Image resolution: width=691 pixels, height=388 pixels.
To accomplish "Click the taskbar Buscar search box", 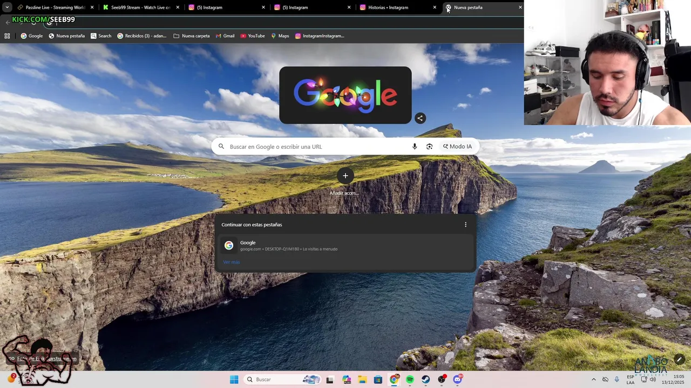I will click(x=282, y=379).
